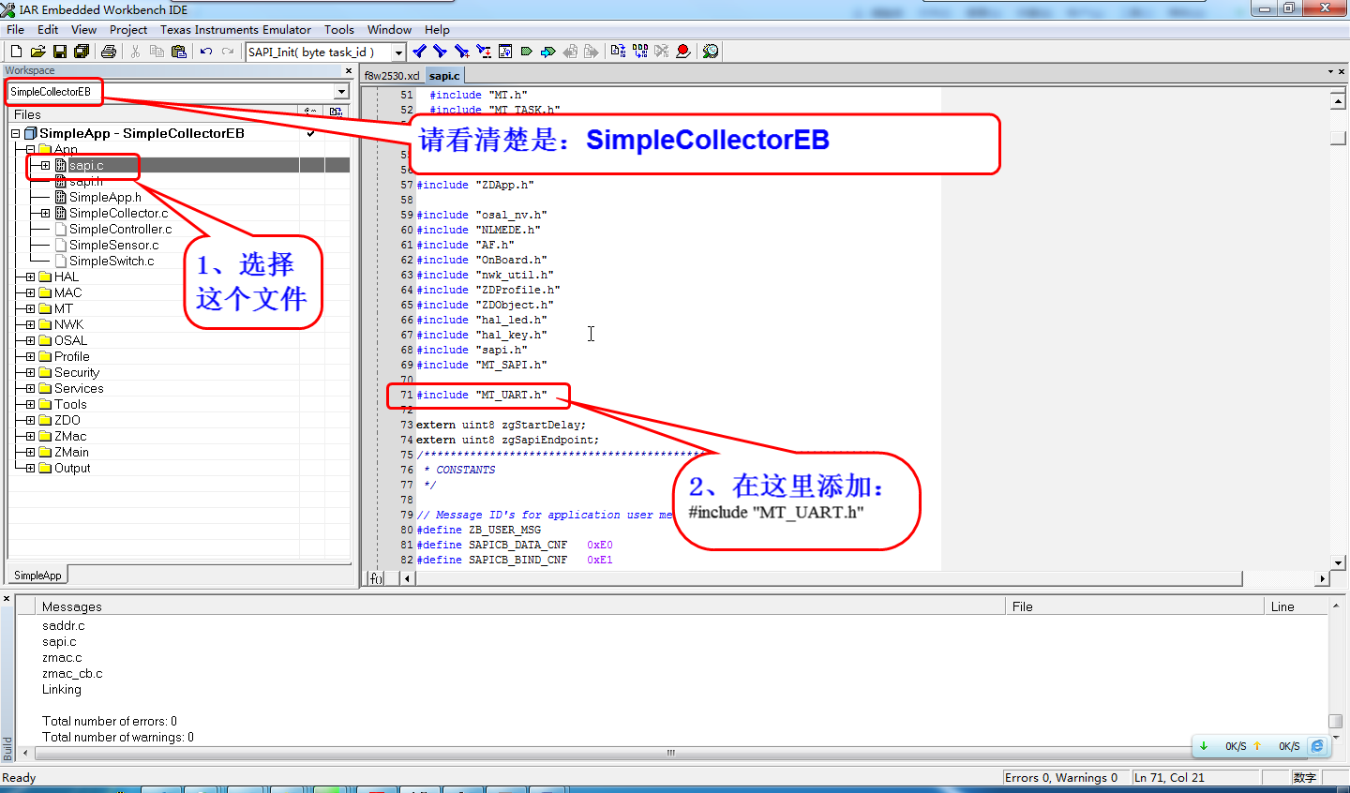Click the Redo toolbar icon

click(228, 52)
